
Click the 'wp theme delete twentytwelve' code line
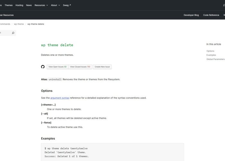[x=66, y=148]
